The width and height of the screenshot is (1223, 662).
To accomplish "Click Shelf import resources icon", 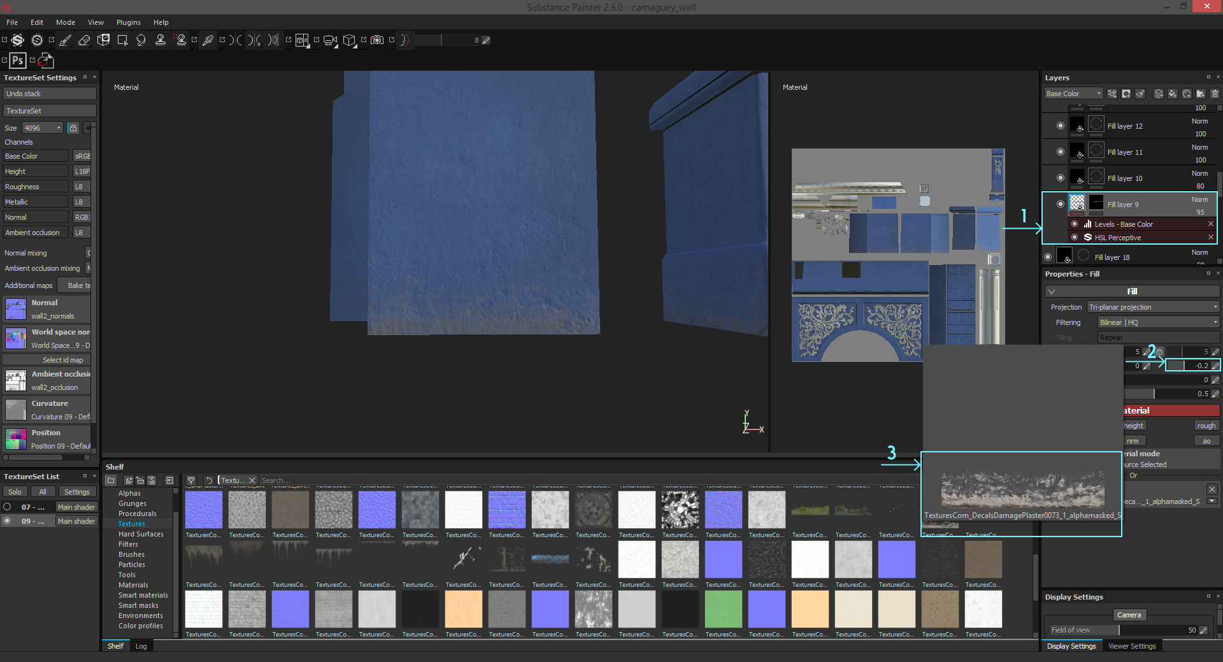I will (169, 480).
